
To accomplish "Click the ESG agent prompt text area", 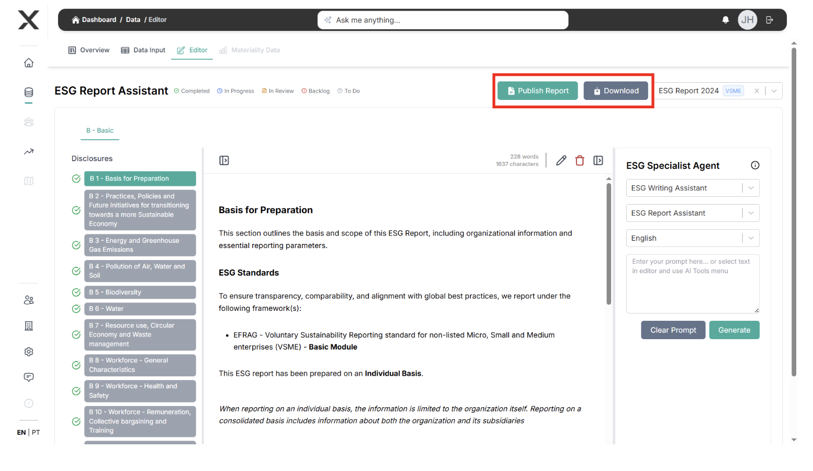I will (693, 284).
